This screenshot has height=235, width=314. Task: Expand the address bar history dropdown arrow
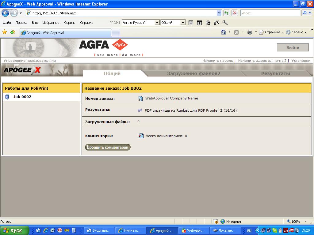(219, 13)
